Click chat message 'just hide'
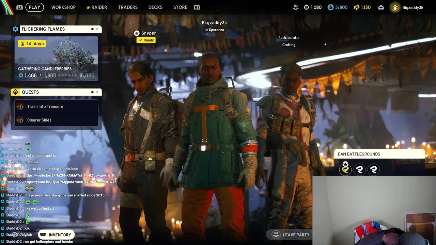The width and height of the screenshot is (436, 245). coord(31,162)
